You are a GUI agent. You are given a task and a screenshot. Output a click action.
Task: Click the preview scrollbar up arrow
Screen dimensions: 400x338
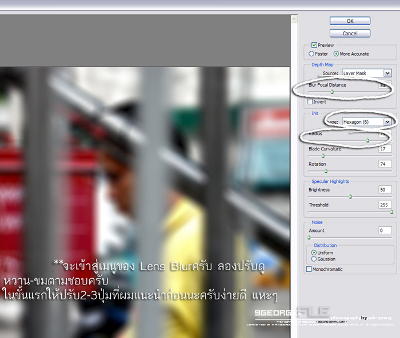click(294, 19)
